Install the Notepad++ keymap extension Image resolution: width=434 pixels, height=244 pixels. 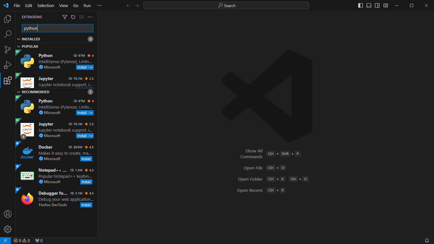86,182
